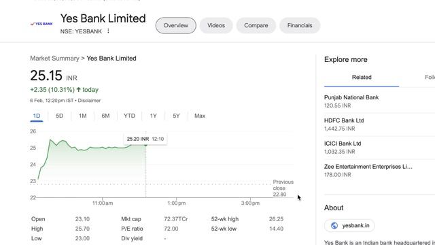Click the Yes Bank logo
This screenshot has width=435, height=245.
[x=41, y=24]
